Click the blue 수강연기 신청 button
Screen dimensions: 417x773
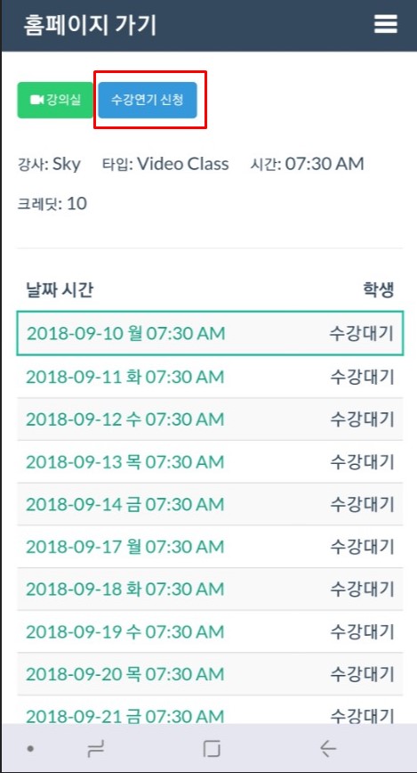[148, 100]
